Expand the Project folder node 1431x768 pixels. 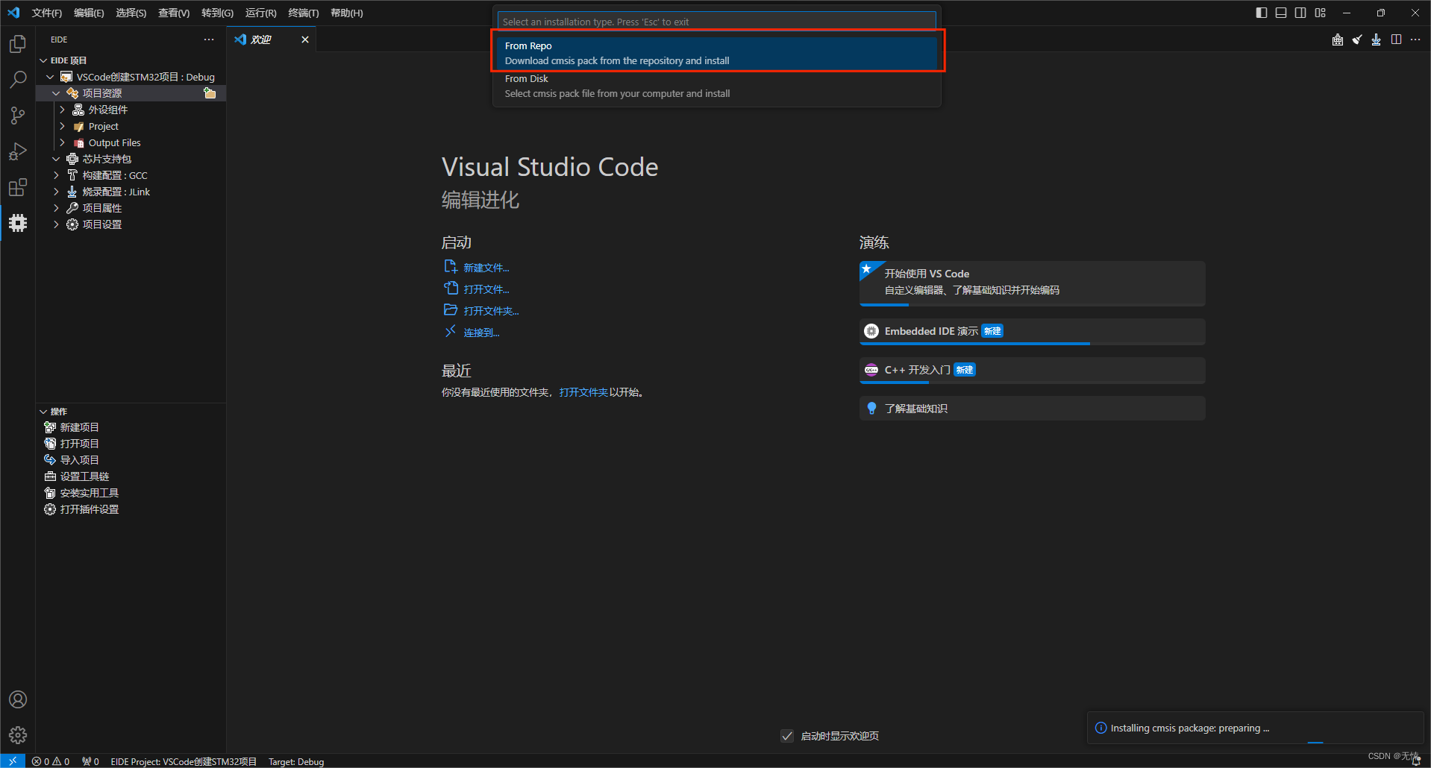point(63,126)
